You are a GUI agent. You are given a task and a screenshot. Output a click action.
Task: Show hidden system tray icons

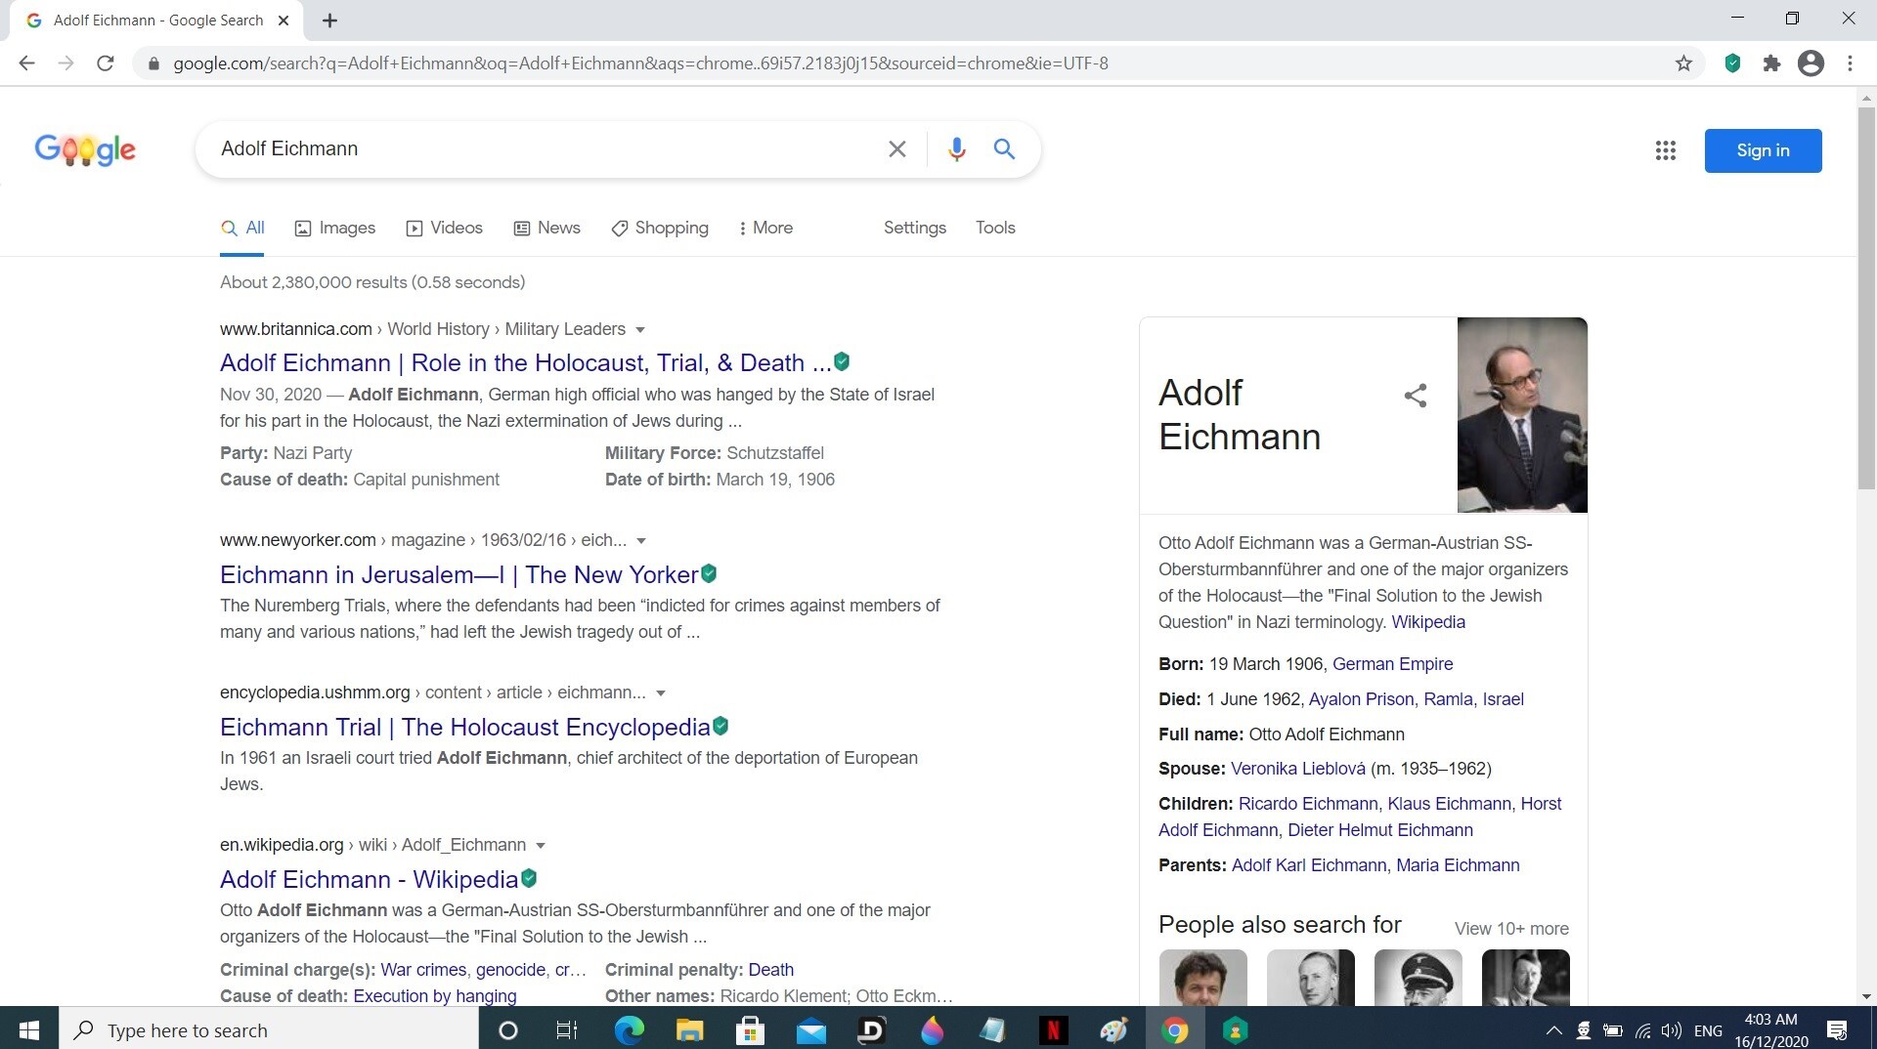tap(1553, 1030)
